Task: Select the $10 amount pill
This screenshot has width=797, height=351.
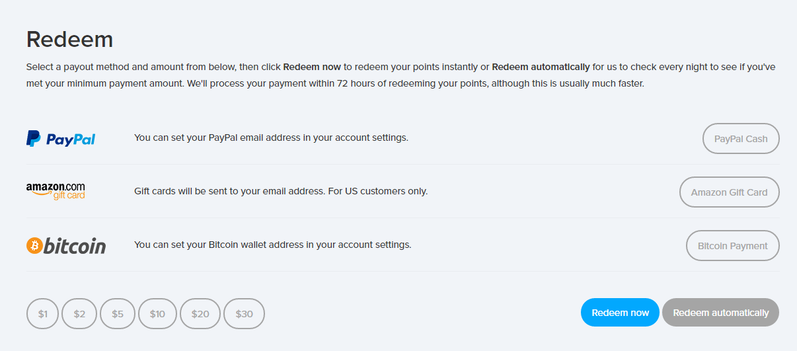Action: 157,314
